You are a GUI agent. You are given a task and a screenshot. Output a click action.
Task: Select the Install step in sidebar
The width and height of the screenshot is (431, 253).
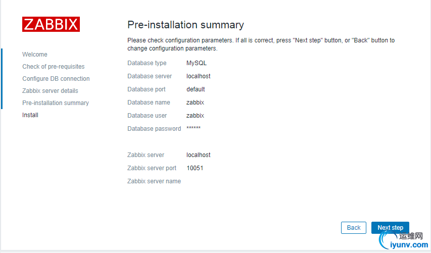click(30, 115)
